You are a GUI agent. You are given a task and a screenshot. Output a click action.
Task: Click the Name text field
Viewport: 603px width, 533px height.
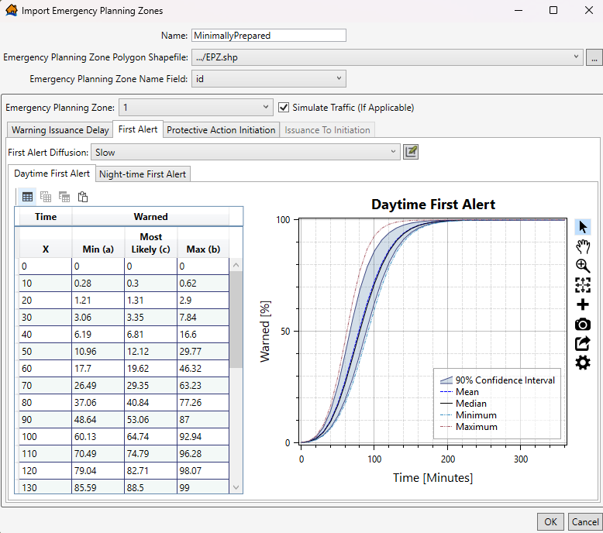pyautogui.click(x=267, y=36)
